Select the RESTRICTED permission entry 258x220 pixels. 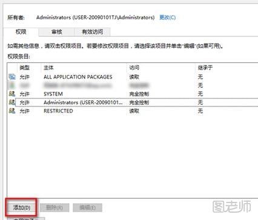point(133,111)
